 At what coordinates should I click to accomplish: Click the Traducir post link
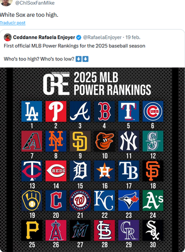(x=13, y=23)
